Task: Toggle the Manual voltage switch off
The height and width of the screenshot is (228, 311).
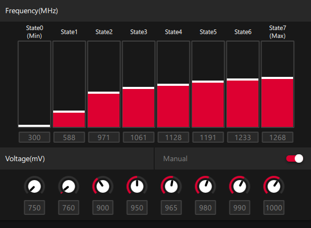Action: coord(295,158)
